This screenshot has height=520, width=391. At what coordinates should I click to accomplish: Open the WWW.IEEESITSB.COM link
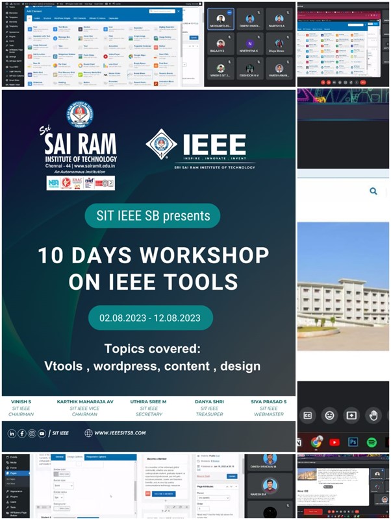[120, 433]
